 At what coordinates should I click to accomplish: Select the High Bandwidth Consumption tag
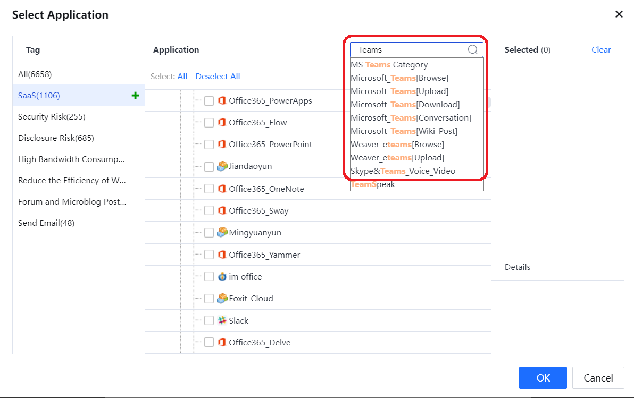pos(79,159)
